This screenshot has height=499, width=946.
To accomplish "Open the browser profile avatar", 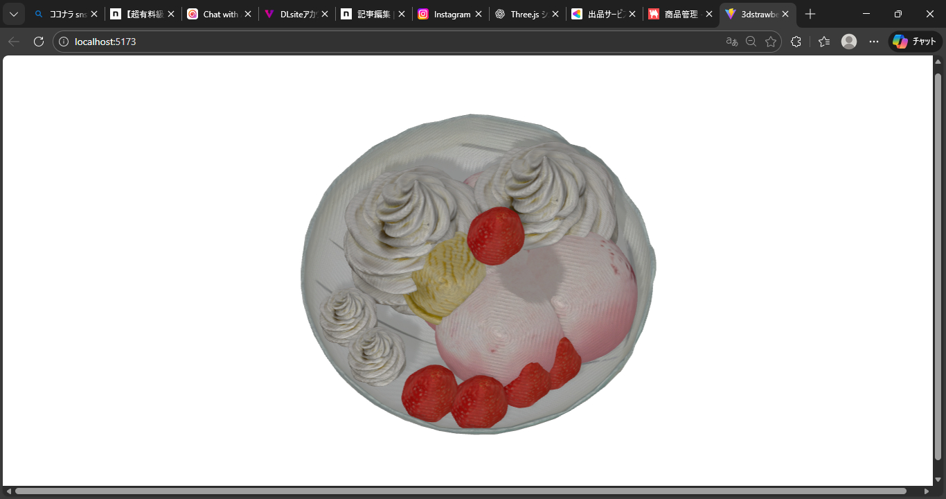I will pyautogui.click(x=848, y=41).
